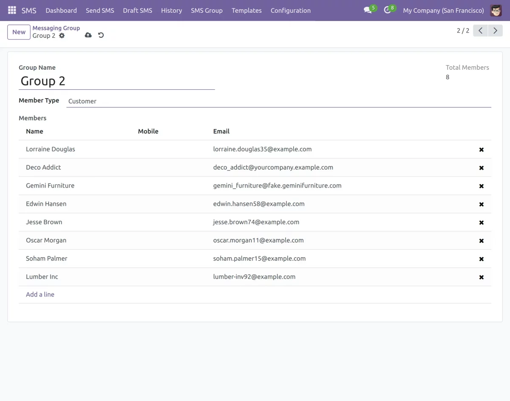Select the Templates menu item
510x401 pixels.
246,10
